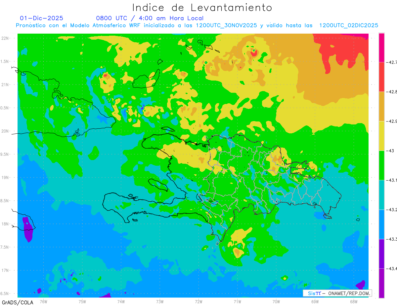This screenshot has height=306, width=397.
Task: Click the longitude label '76W'
Action: point(43,301)
